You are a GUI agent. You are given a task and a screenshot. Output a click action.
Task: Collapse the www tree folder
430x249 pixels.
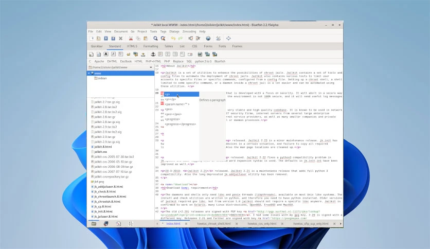(89, 73)
